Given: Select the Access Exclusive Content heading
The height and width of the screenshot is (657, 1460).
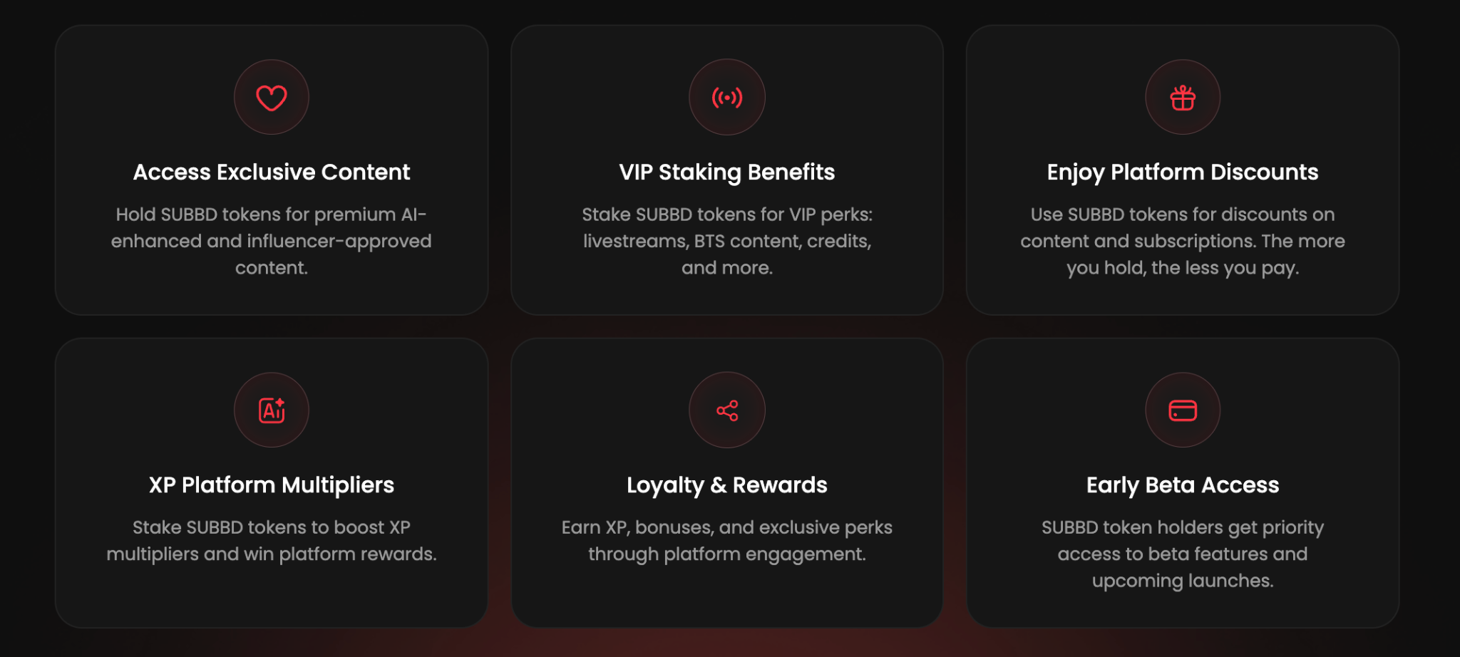Looking at the screenshot, I should click(272, 172).
